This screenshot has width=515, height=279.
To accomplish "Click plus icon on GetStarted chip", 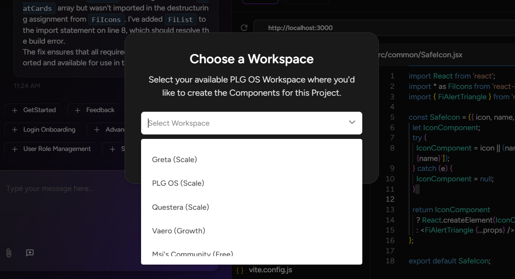I will 15,110.
